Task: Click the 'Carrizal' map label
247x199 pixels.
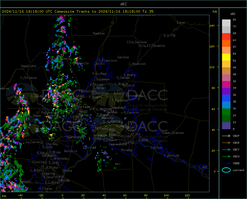Action: 89,148
